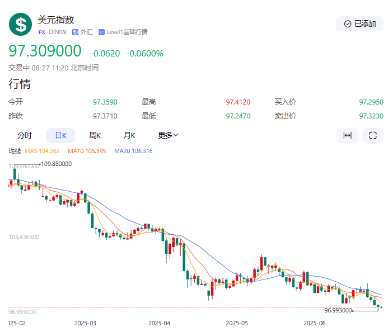
Task: Click the MA10 105.595 indicator
Action: (x=87, y=151)
